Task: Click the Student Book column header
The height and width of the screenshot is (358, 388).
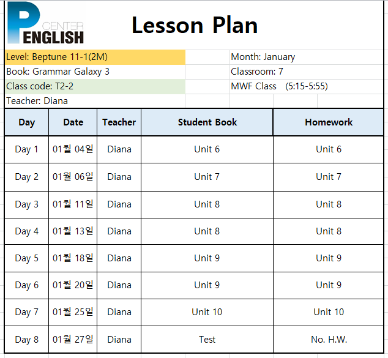Action: (x=207, y=122)
